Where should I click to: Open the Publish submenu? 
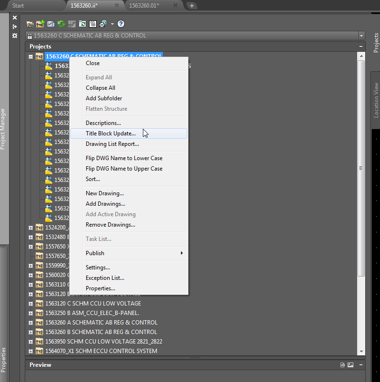[x=129, y=253]
